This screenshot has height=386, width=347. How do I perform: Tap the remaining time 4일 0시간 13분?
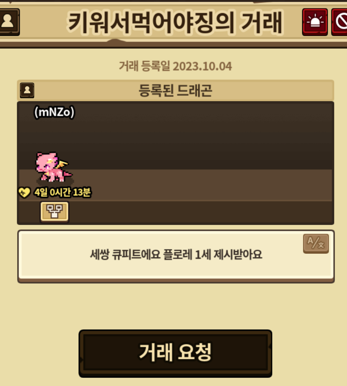coord(62,192)
